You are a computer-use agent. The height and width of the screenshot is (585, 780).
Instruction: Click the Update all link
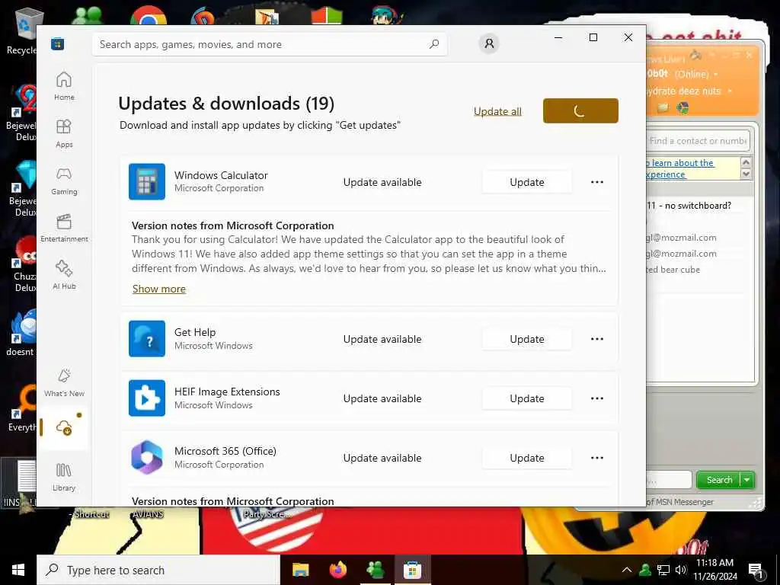point(497,111)
